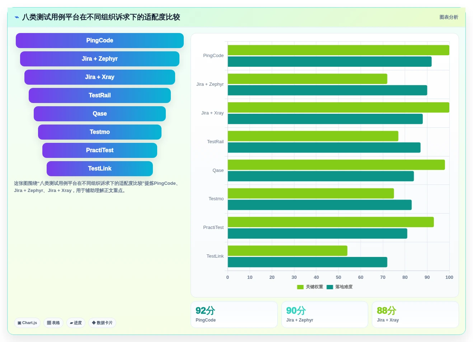Click the 表格 tag chip
Viewport: 473px width, 342px height.
click(53, 323)
